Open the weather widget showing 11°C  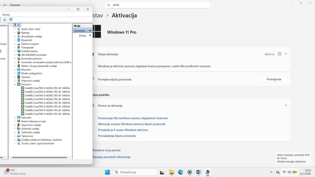(15, 172)
